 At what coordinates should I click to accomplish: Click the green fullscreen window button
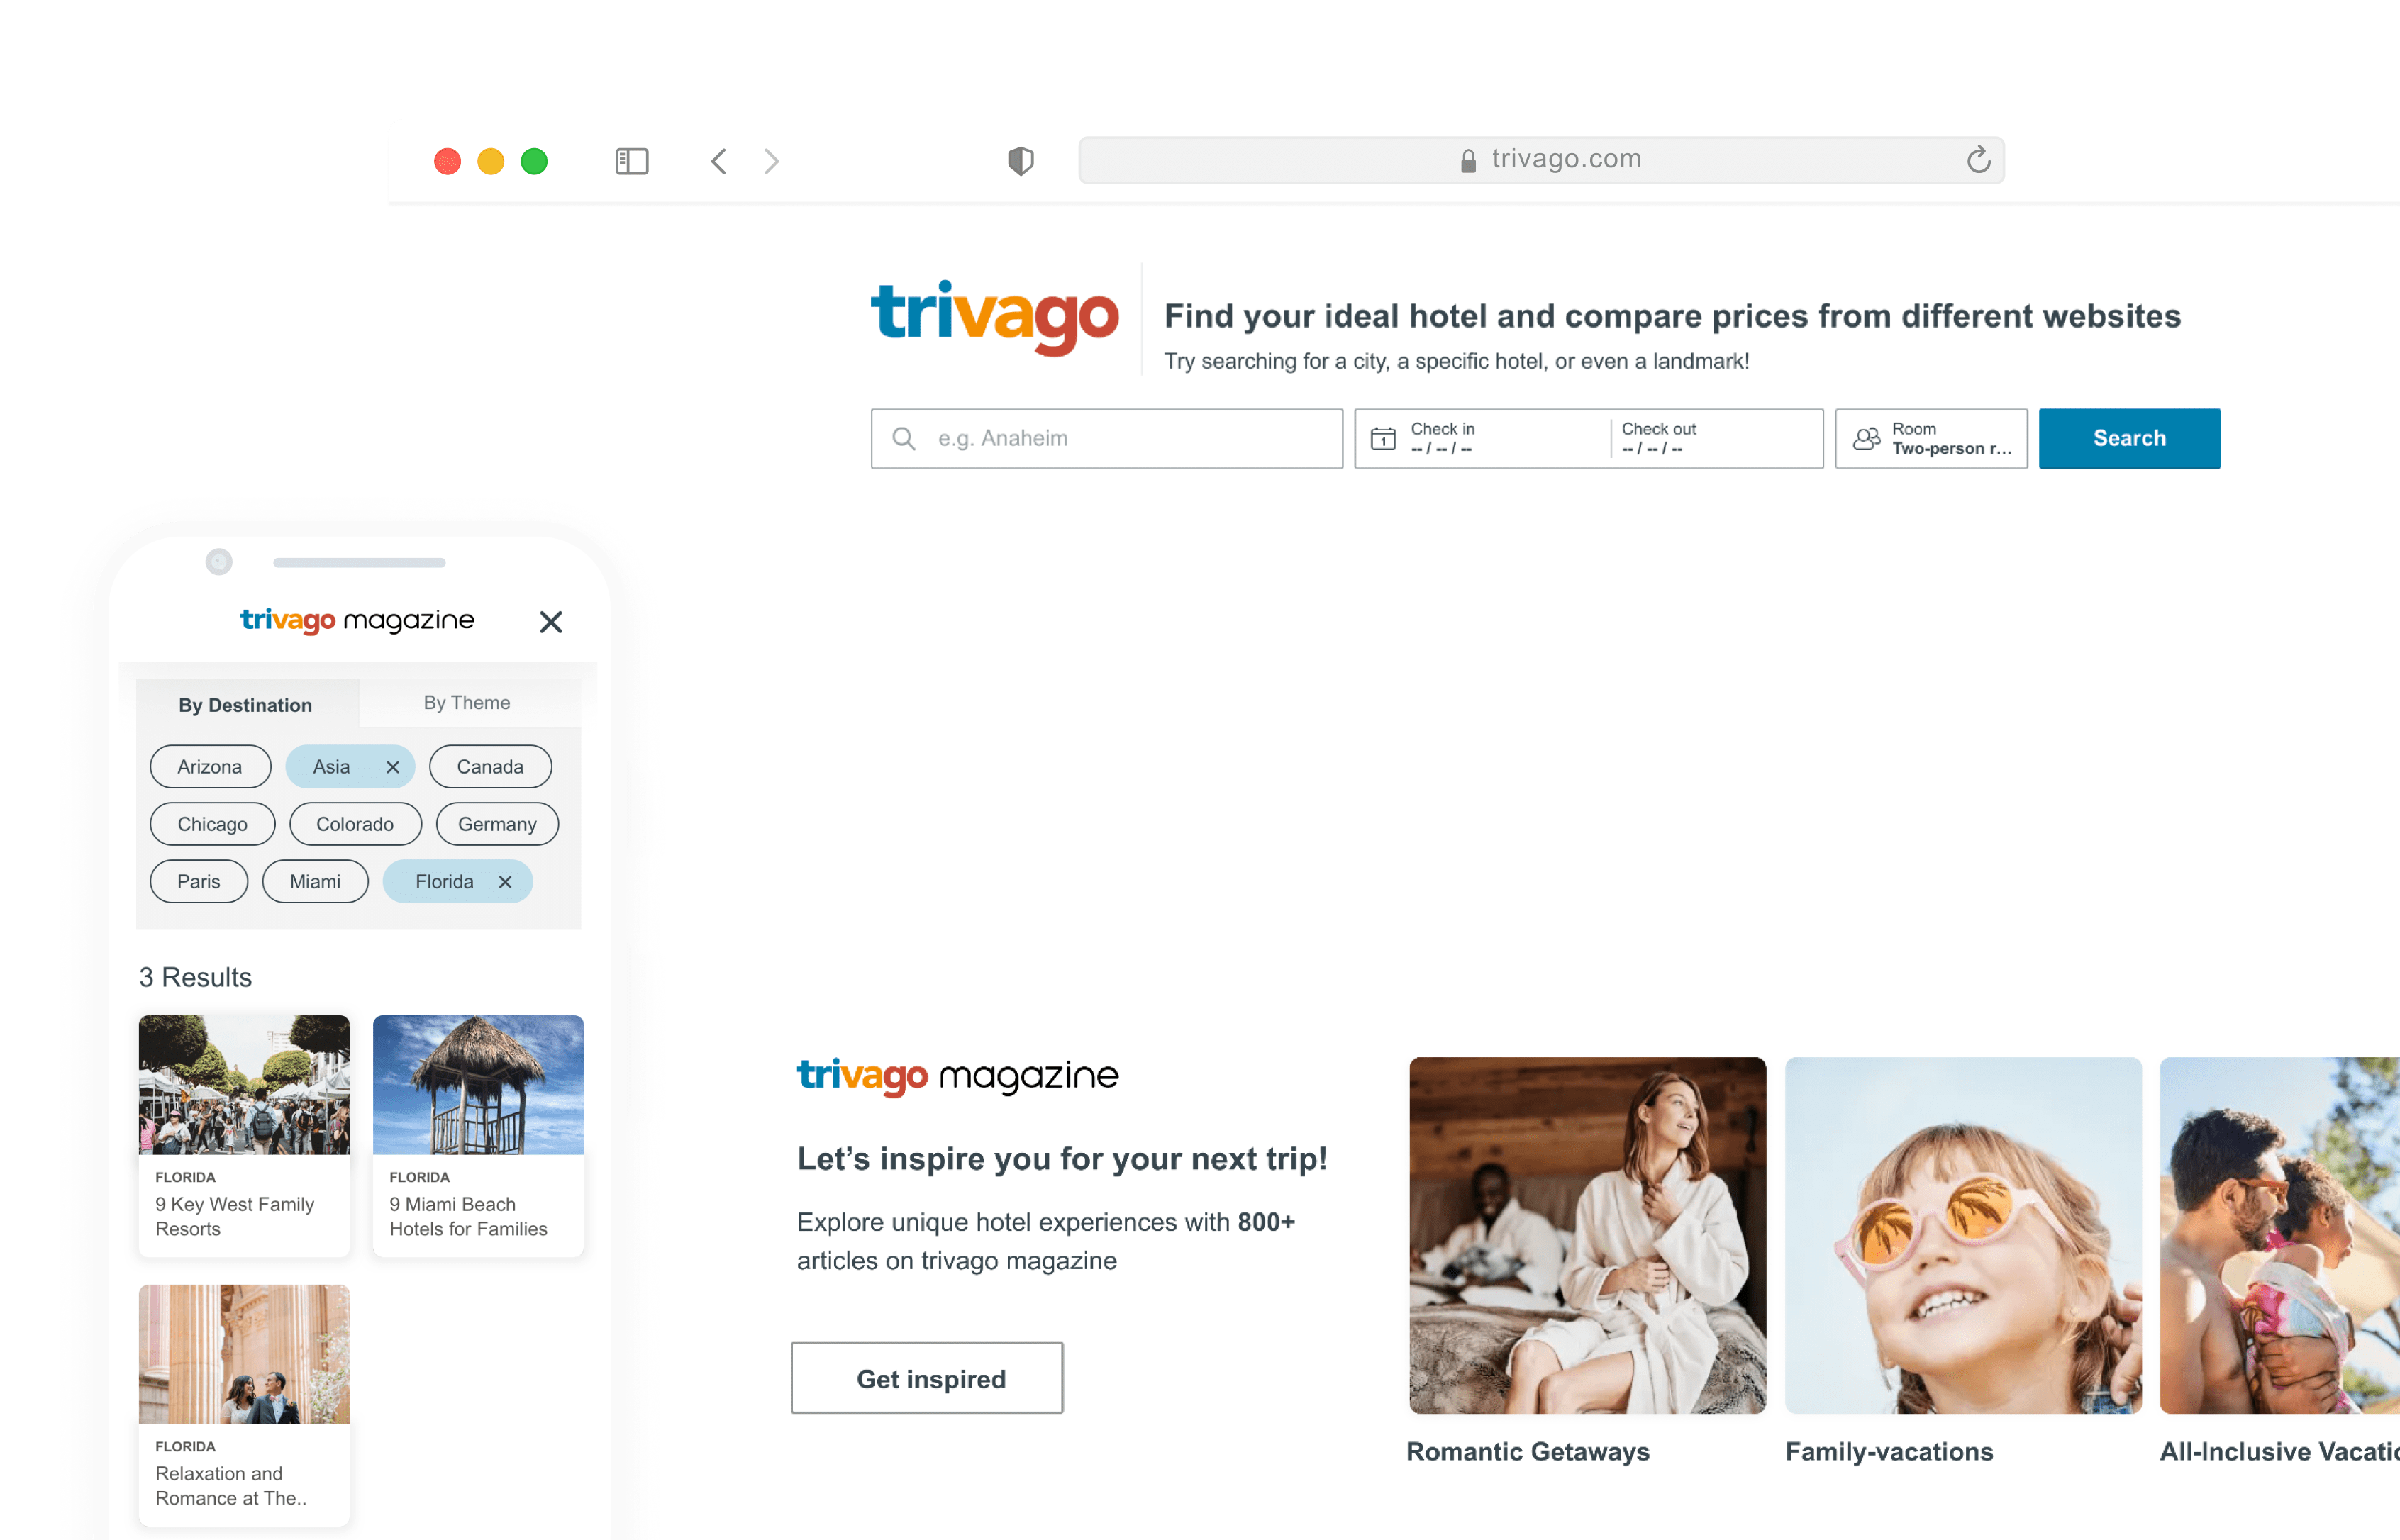[534, 161]
